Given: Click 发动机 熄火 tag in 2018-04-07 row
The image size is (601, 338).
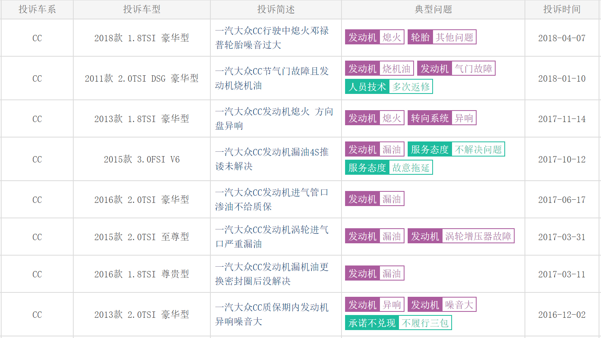Looking at the screenshot, I should [374, 37].
